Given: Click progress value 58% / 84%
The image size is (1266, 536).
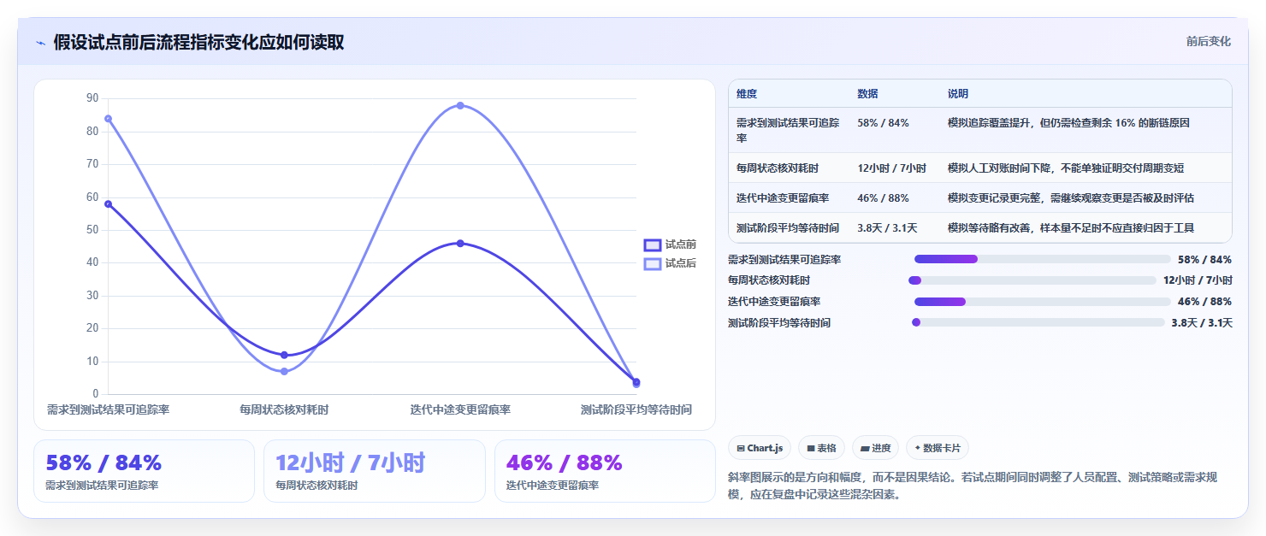Looking at the screenshot, I should (1204, 260).
